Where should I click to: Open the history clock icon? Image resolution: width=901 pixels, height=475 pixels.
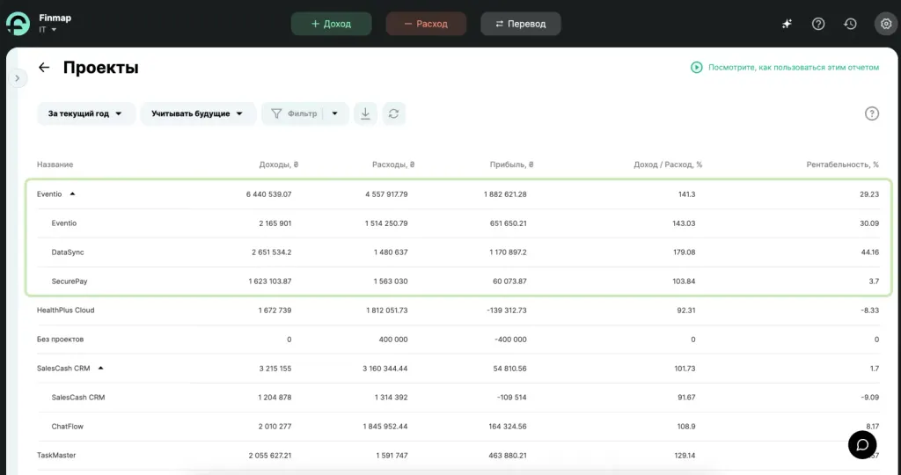850,24
